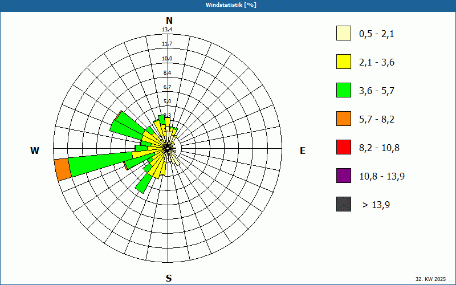This screenshot has width=456, height=285.
Task: Select the purple 10,8 - 13,9 legend swatch
Action: [344, 176]
